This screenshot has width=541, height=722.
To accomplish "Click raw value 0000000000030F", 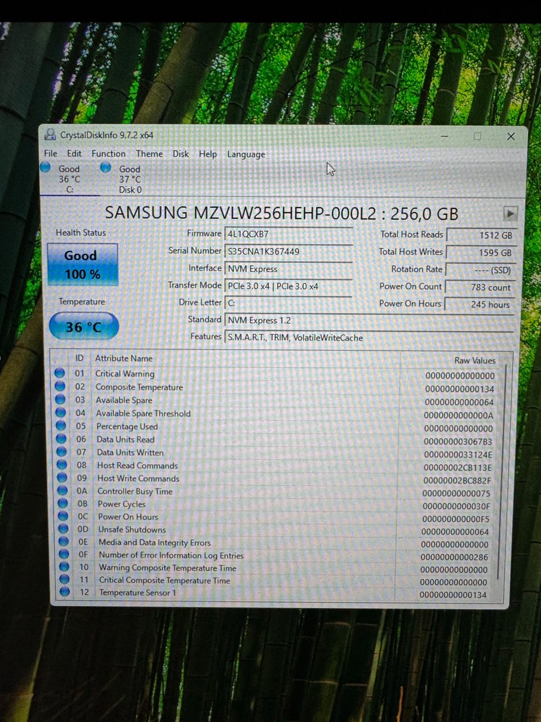I will (456, 507).
